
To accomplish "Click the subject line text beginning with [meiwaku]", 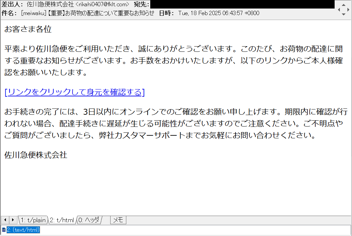I will [x=88, y=13].
